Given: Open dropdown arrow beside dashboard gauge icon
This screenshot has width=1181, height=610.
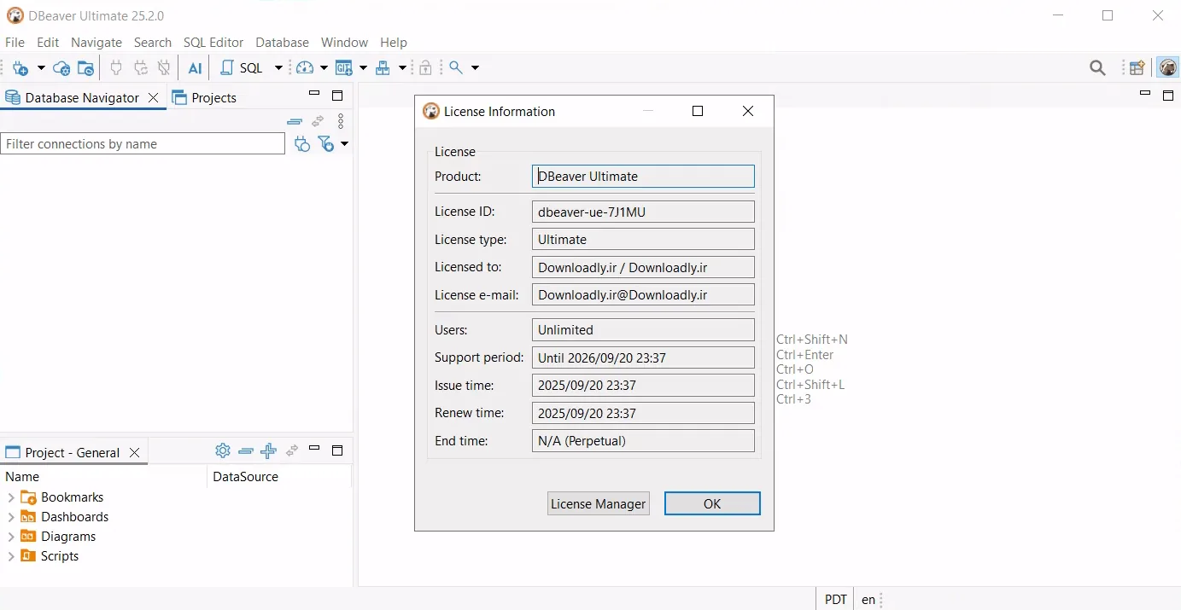Looking at the screenshot, I should [324, 68].
